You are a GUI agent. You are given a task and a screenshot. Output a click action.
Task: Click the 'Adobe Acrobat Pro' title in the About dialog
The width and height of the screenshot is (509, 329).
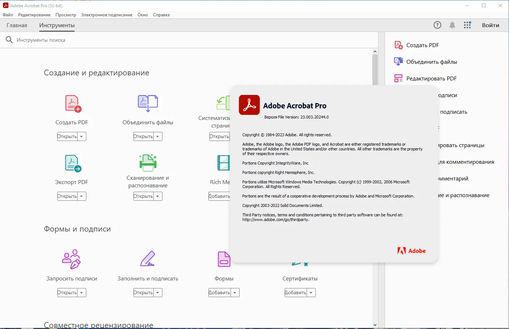pos(295,106)
